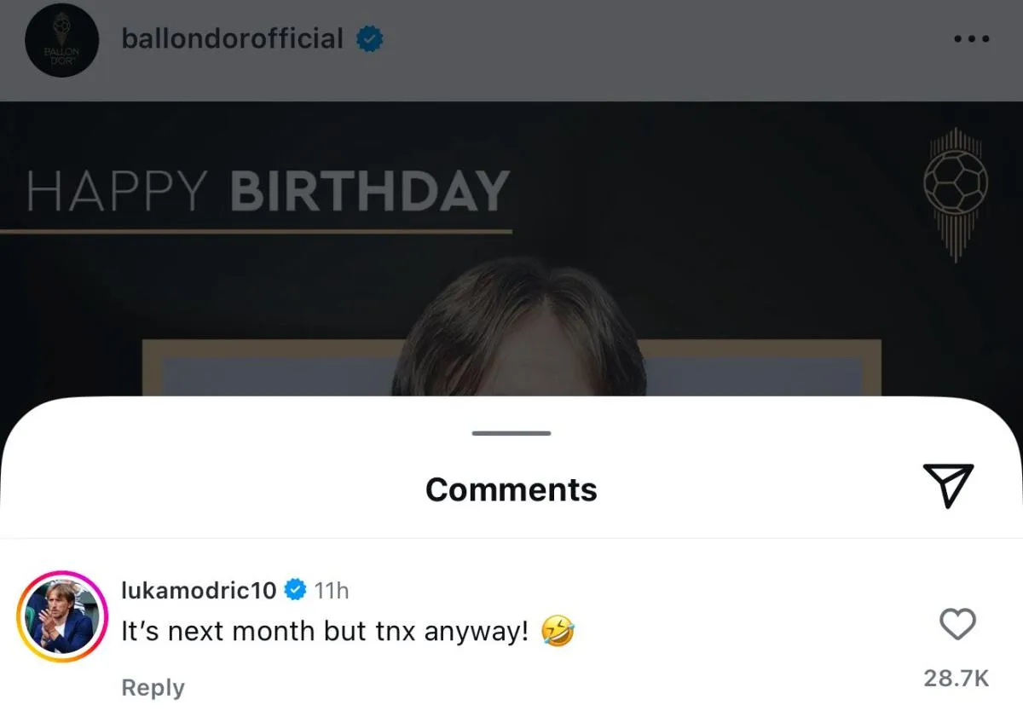Open the Ballon d'Or profile picture

60,41
